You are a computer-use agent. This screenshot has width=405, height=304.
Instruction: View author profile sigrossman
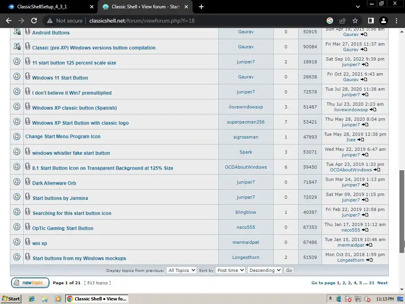click(246, 137)
